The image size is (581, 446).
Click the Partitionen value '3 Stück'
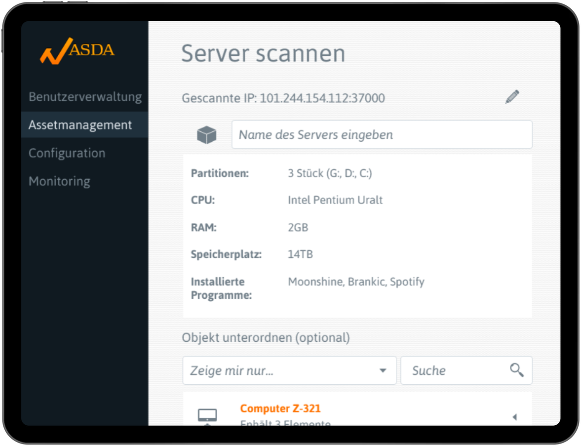click(329, 173)
